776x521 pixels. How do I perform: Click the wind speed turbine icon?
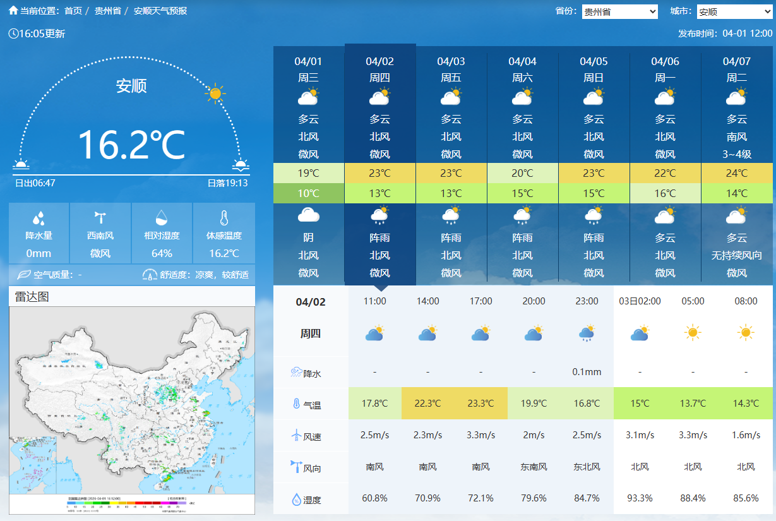pos(296,436)
